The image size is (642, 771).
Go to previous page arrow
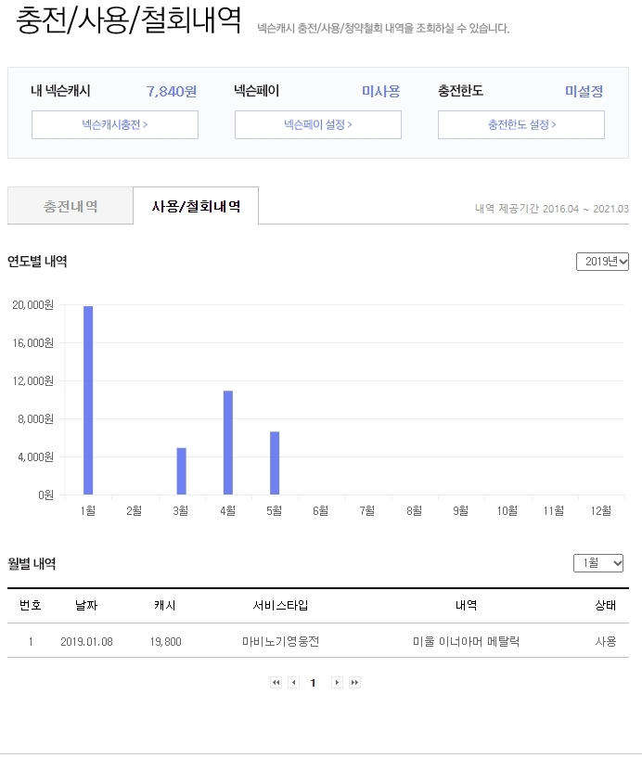tap(293, 682)
